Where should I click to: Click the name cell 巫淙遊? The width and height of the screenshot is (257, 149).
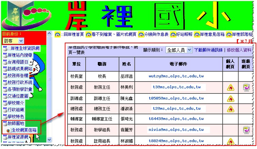(127, 76)
